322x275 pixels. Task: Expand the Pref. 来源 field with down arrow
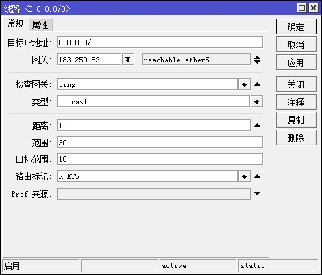click(258, 193)
